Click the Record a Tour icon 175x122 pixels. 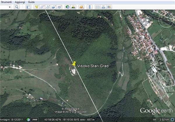pos(60,7)
